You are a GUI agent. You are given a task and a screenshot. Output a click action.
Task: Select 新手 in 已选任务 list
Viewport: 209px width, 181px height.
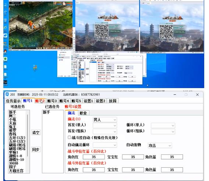46,112
